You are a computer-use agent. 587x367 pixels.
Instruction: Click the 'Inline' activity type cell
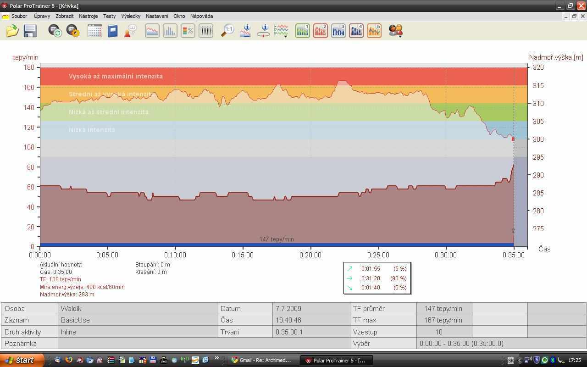click(138, 332)
